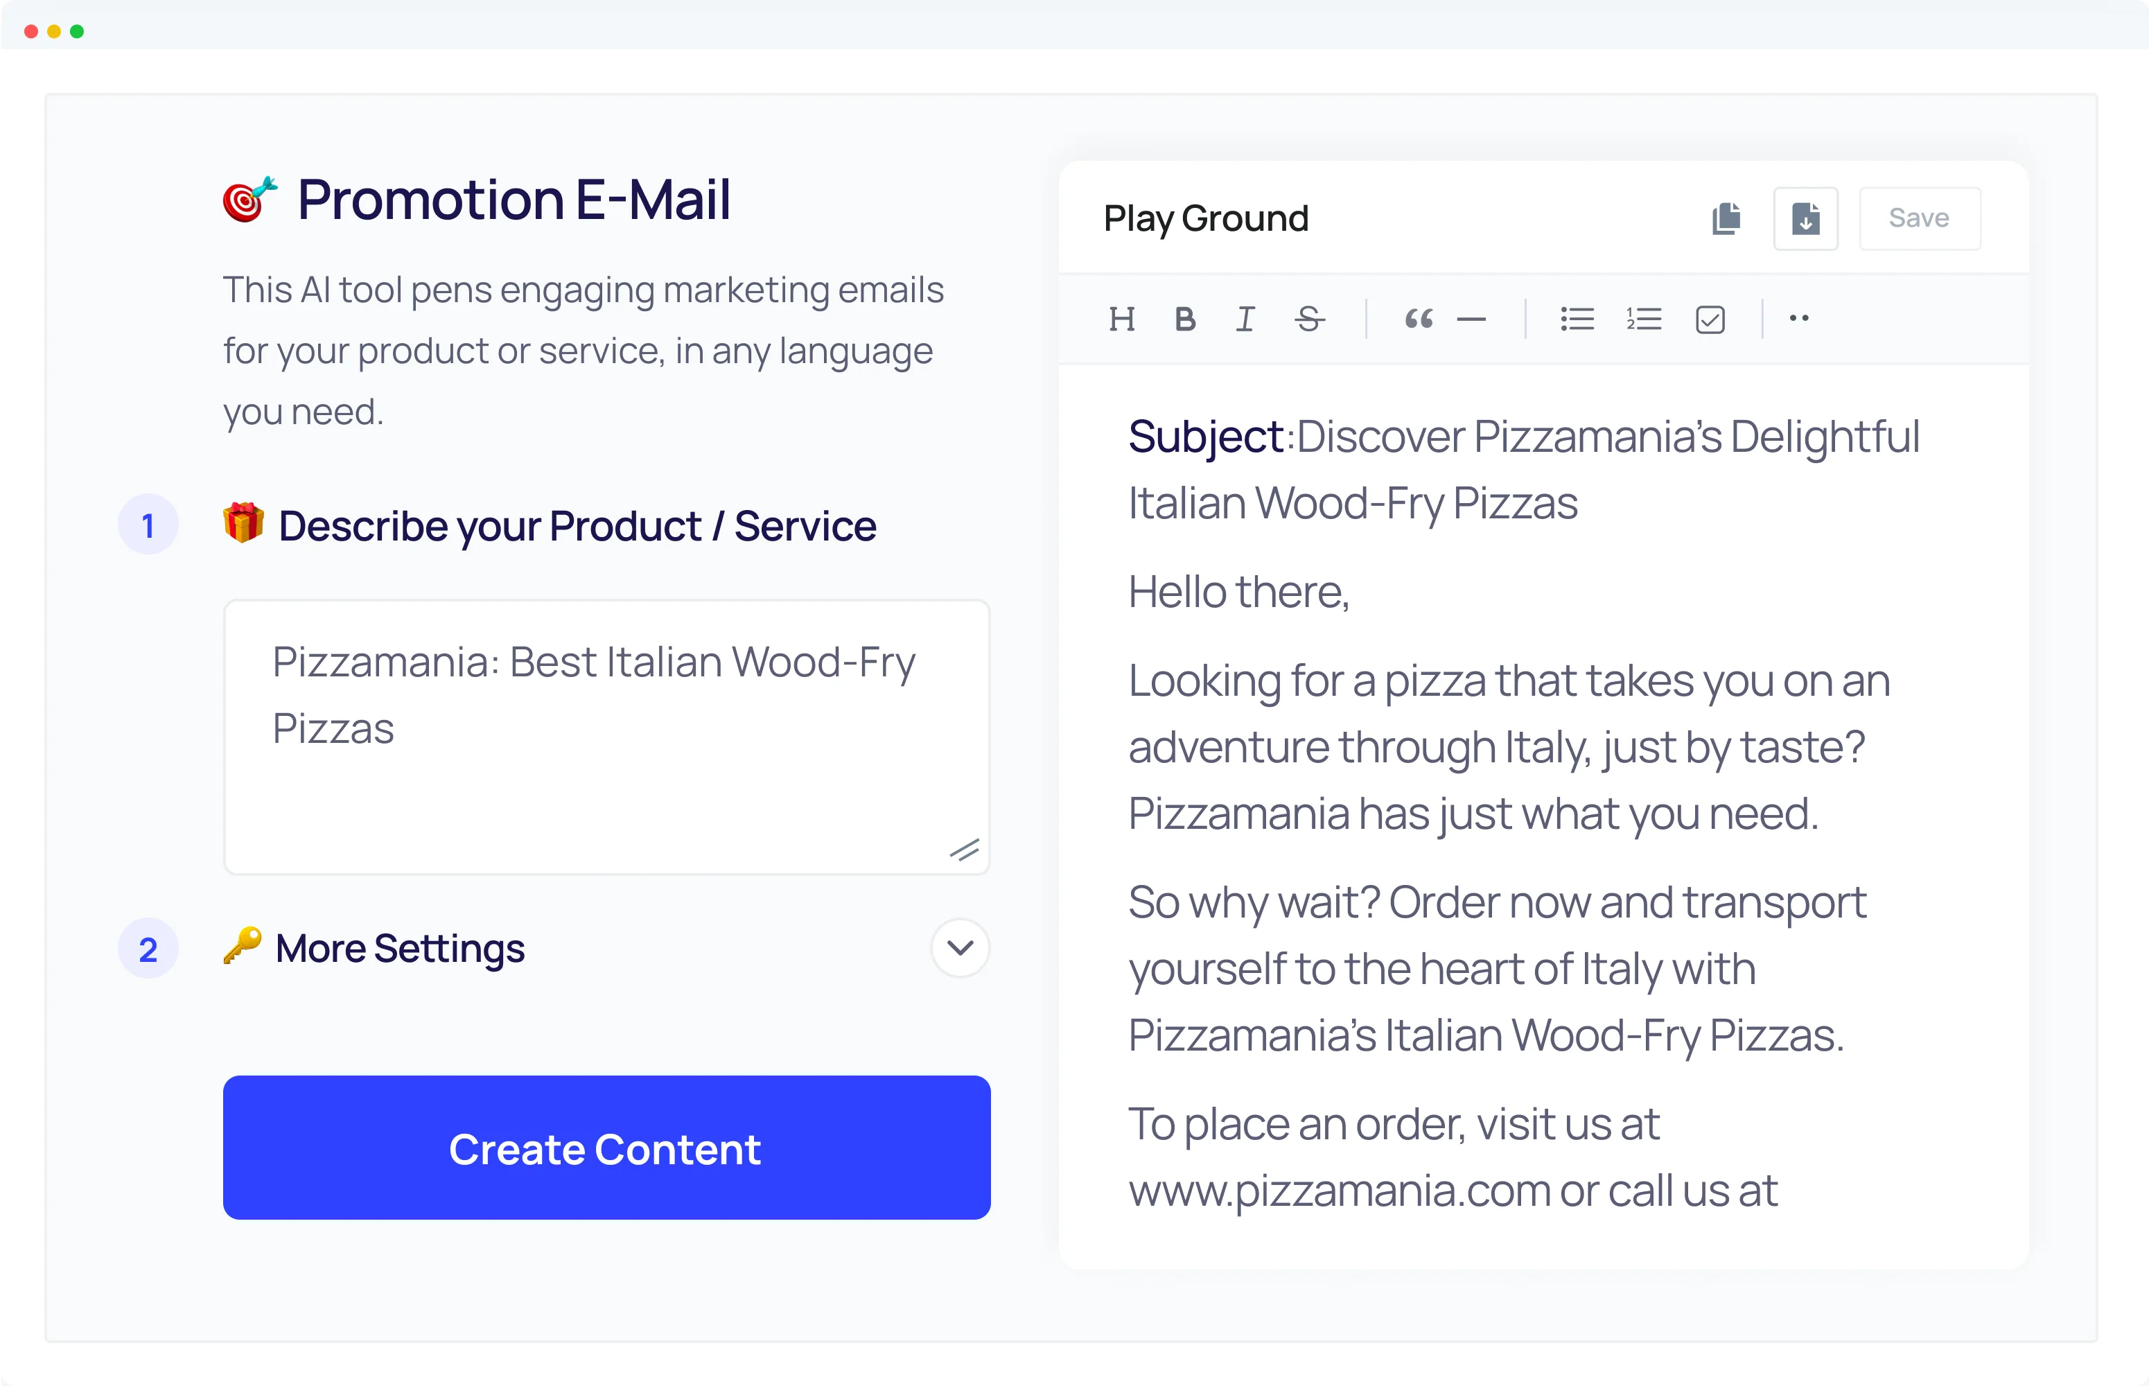Screen dimensions: 2149x1386
Task: Insert a horizontal divider line
Action: pyautogui.click(x=1472, y=319)
